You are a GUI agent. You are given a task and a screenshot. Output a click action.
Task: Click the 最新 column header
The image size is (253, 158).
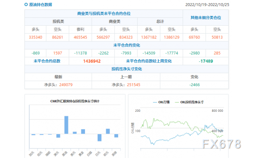pyautogui.click(x=58, y=77)
